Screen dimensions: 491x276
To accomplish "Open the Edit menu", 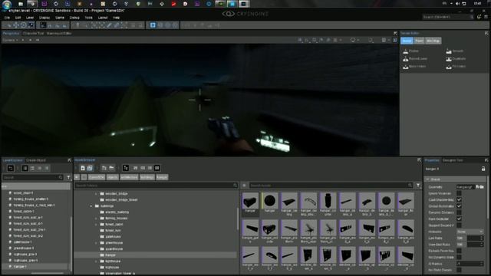I will pyautogui.click(x=18, y=18).
